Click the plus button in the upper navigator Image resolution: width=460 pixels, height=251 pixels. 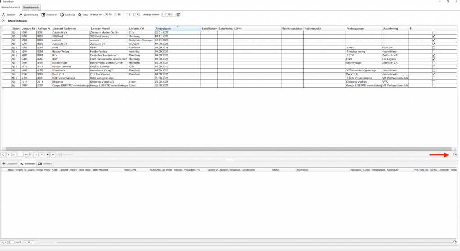(x=47, y=154)
